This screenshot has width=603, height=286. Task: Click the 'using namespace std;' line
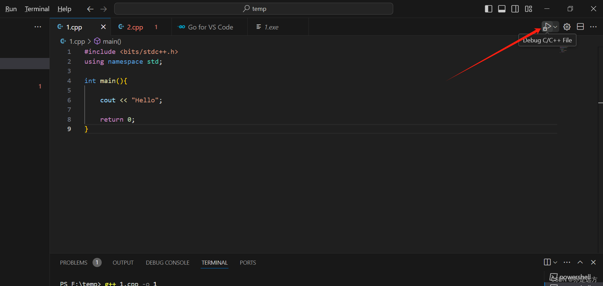point(123,62)
